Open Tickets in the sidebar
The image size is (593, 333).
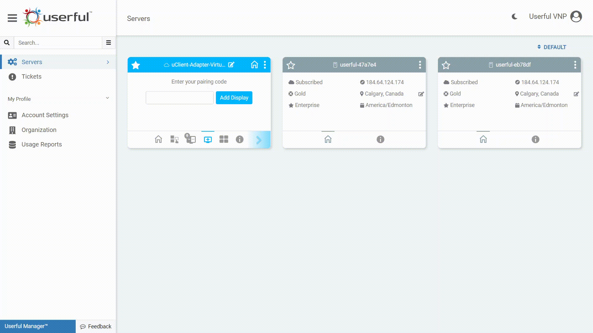coord(32,76)
